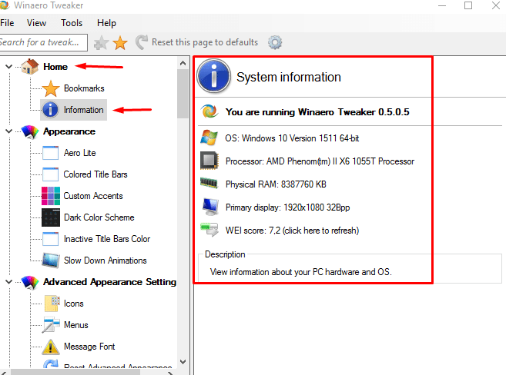This screenshot has width=506, height=375.
Task: Select the Bookmarks tree item
Action: point(84,88)
